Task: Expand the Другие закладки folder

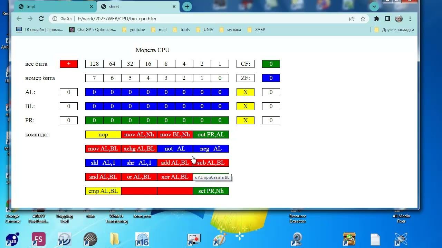Action: coord(394,30)
